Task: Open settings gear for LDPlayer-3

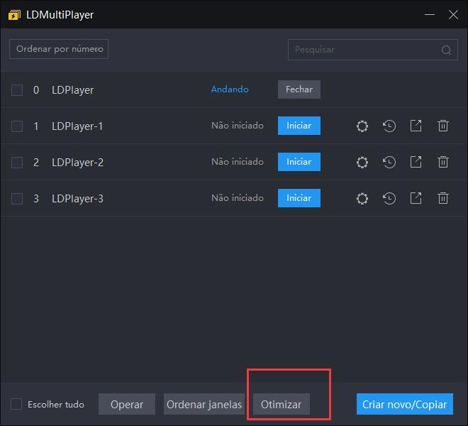Action: coord(362,199)
